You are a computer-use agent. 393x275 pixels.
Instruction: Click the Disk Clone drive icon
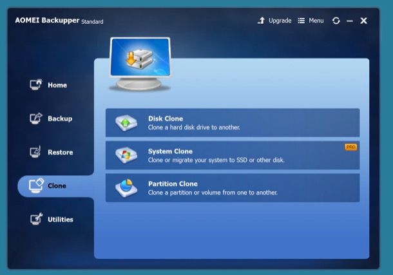(x=126, y=123)
